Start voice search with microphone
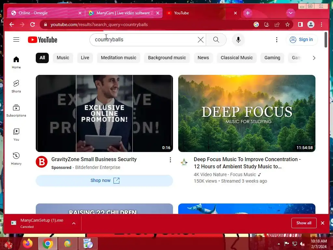Image resolution: width=333 pixels, height=250 pixels. [238, 40]
